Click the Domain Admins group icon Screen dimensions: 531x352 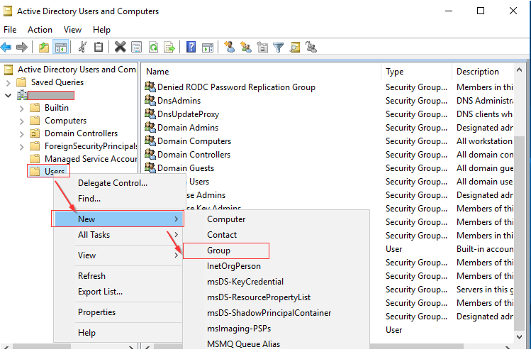click(150, 127)
